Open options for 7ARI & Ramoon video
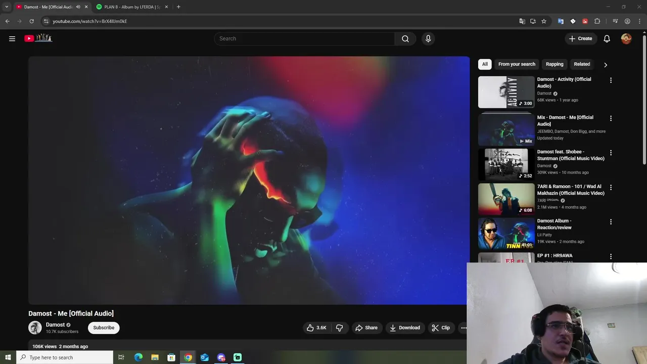 point(611,188)
